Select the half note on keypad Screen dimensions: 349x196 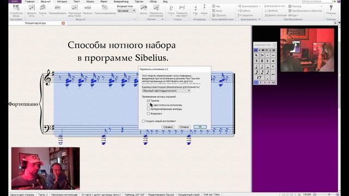pos(262,66)
